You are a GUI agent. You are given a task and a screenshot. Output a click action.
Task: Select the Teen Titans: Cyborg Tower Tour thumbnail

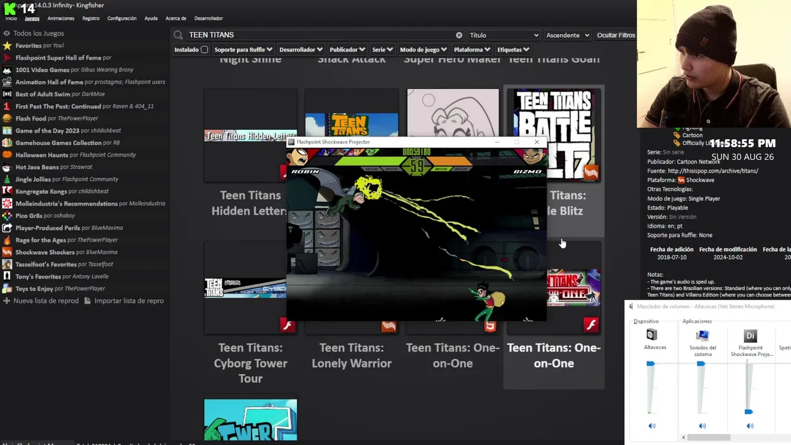point(250,287)
